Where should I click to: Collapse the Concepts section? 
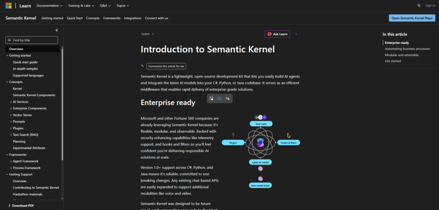click(7, 82)
